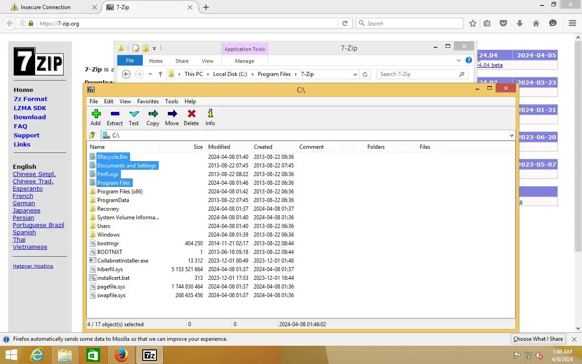Click the Add toolbar icon in 7-Zip
This screenshot has width=582, height=364.
pyautogui.click(x=95, y=117)
